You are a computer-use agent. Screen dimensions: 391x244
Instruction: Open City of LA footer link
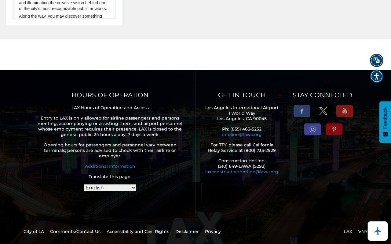coord(34,231)
